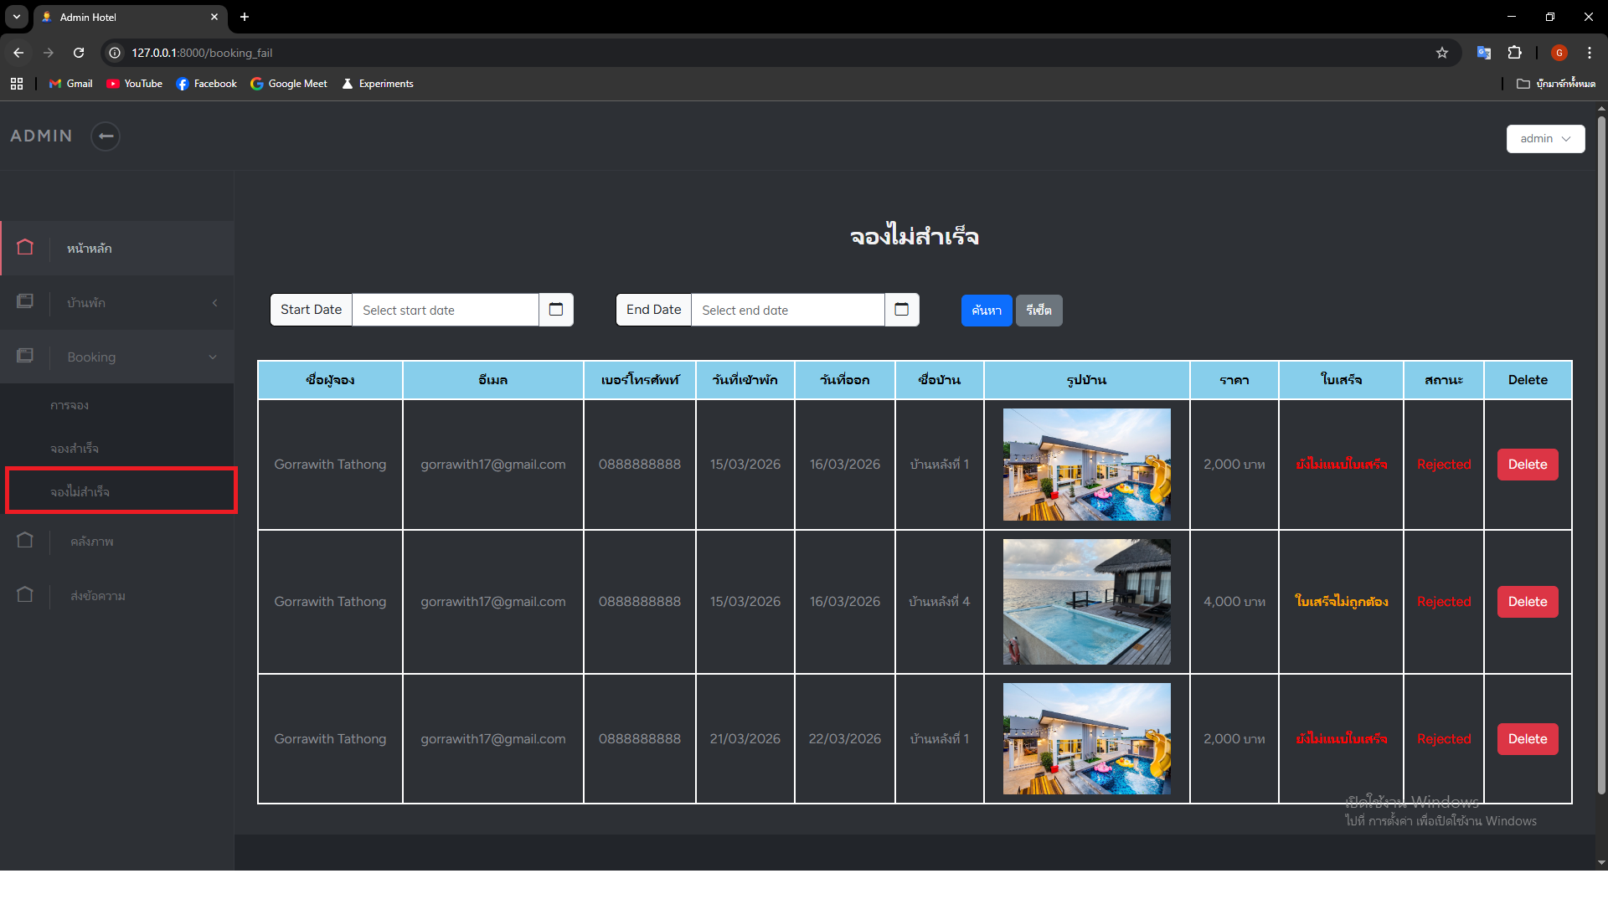Open the Chrome three-dot menu
The height and width of the screenshot is (899, 1608).
(1590, 53)
